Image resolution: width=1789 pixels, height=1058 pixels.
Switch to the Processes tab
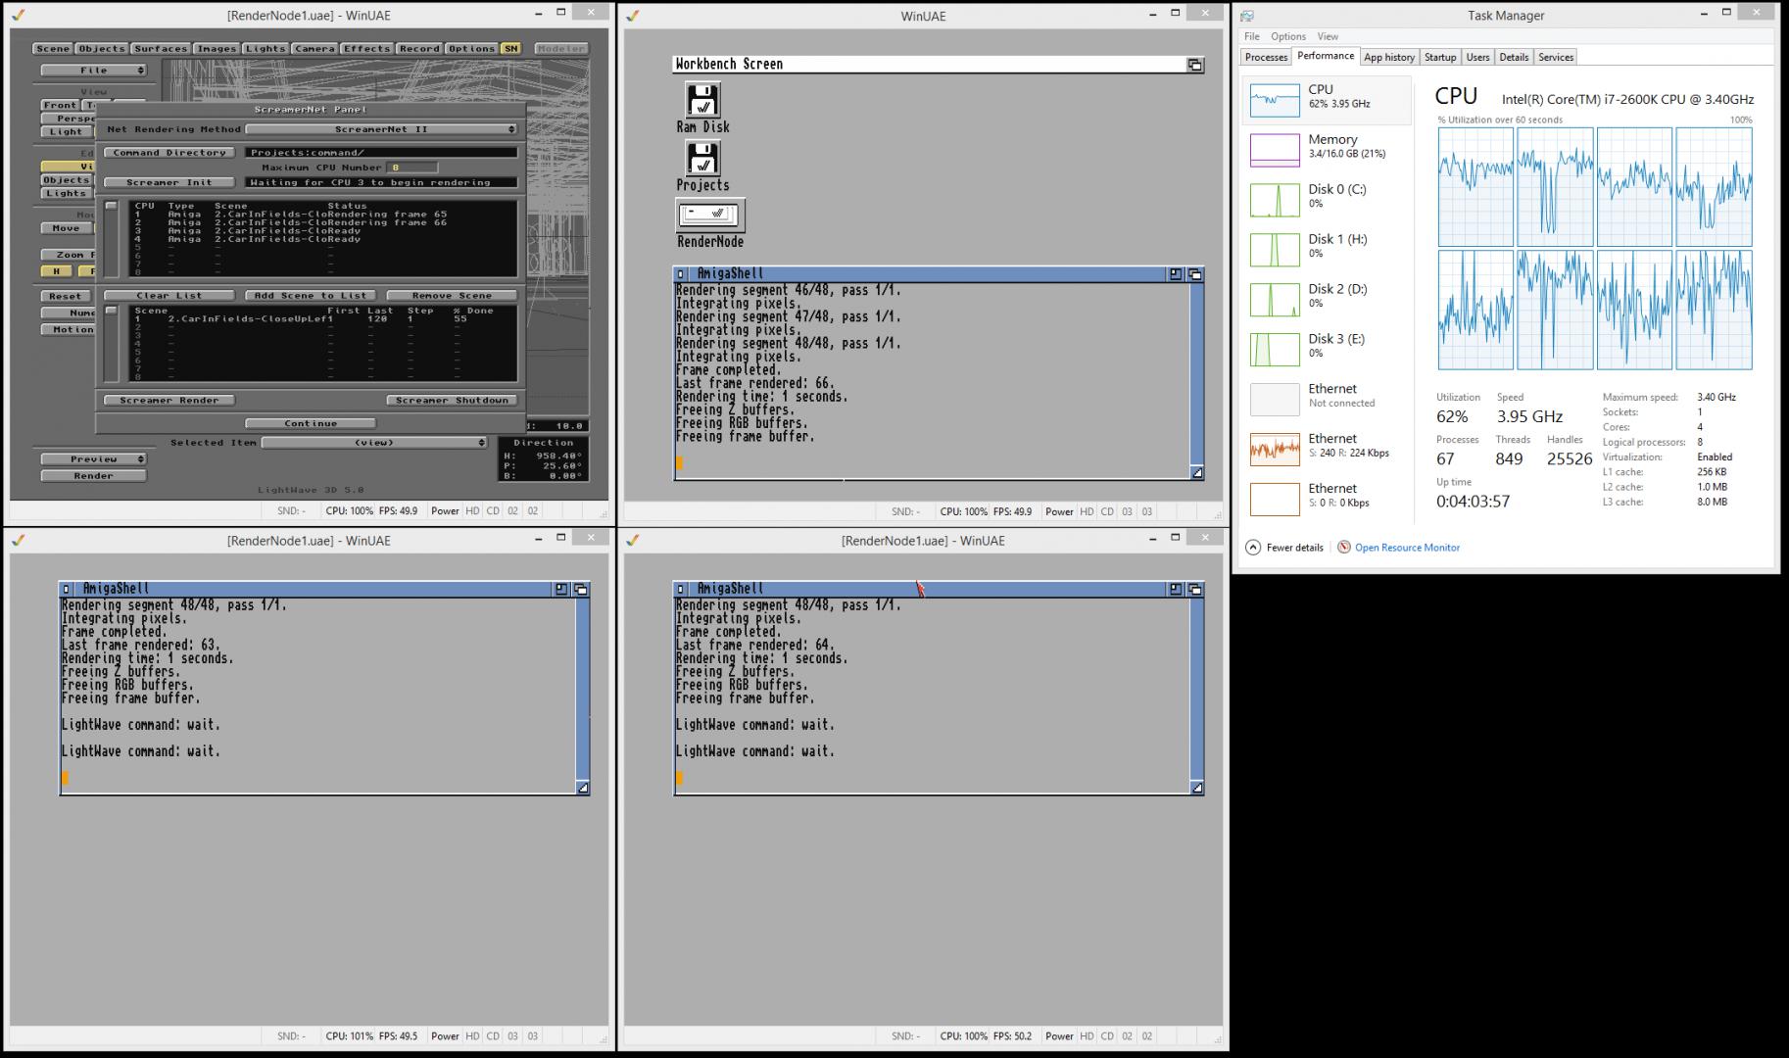[x=1266, y=57]
